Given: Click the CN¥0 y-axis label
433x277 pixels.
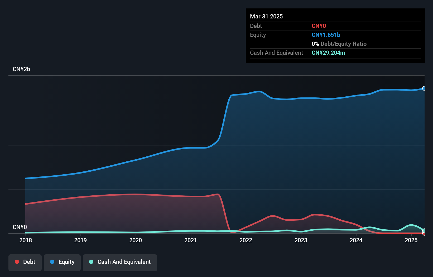Looking at the screenshot, I should pyautogui.click(x=20, y=227).
